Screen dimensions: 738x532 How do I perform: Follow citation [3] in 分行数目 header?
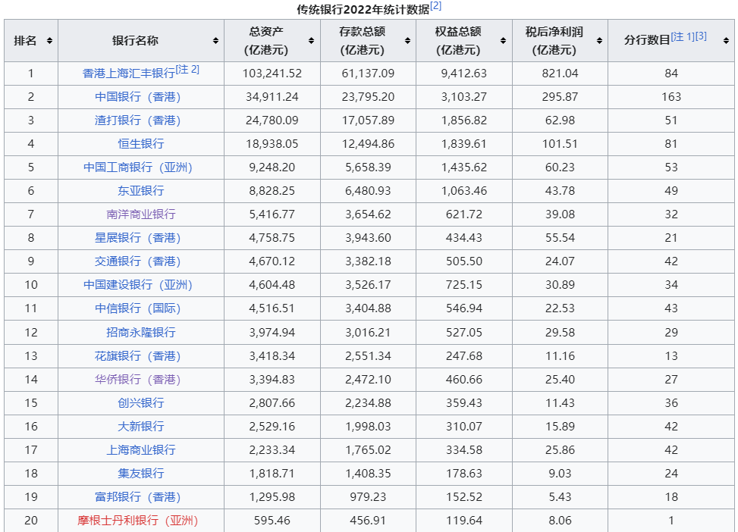point(701,36)
